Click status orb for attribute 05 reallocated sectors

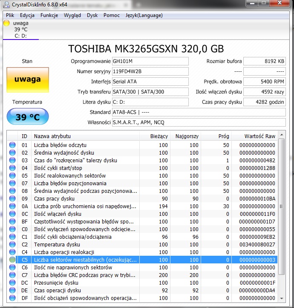pyautogui.click(x=12, y=175)
